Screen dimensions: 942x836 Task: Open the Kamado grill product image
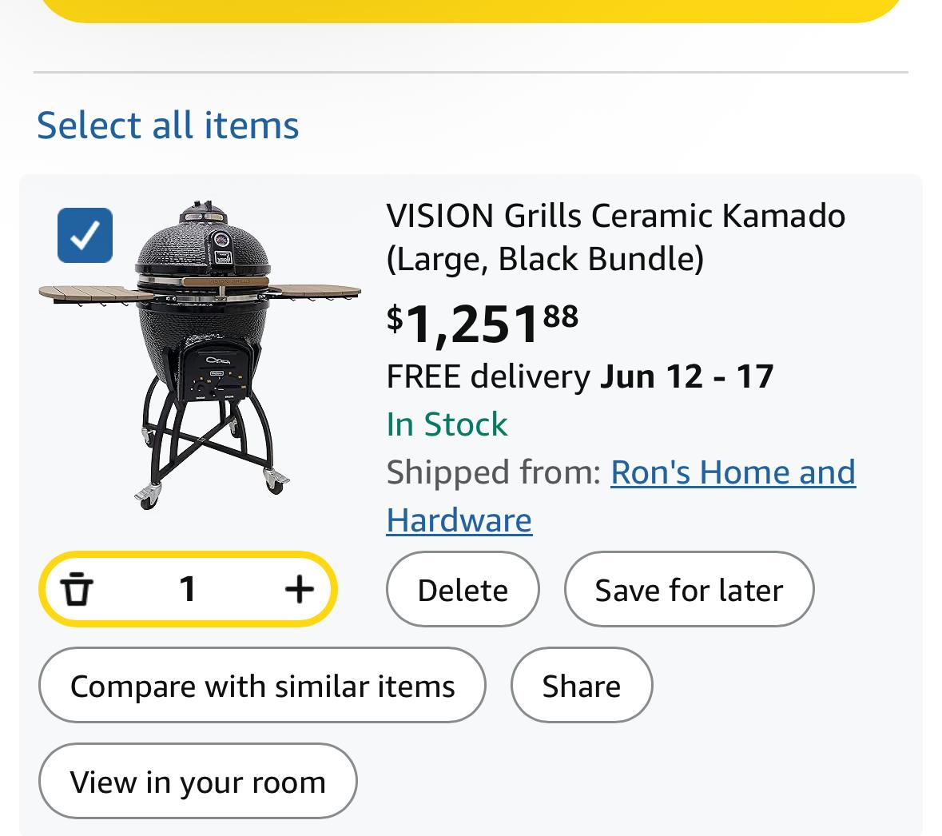point(200,355)
